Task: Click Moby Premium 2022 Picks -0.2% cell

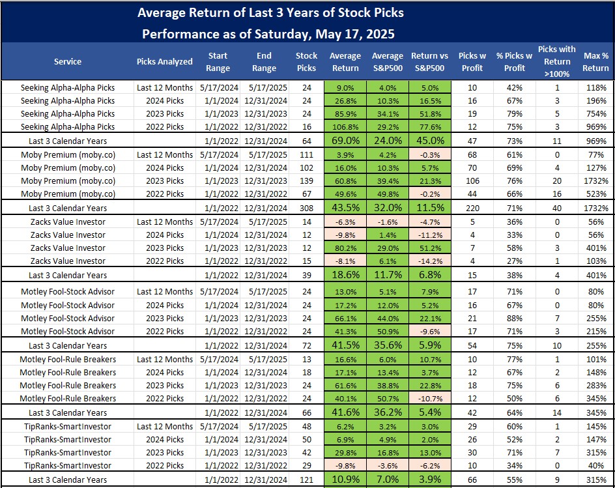Action: (430, 194)
